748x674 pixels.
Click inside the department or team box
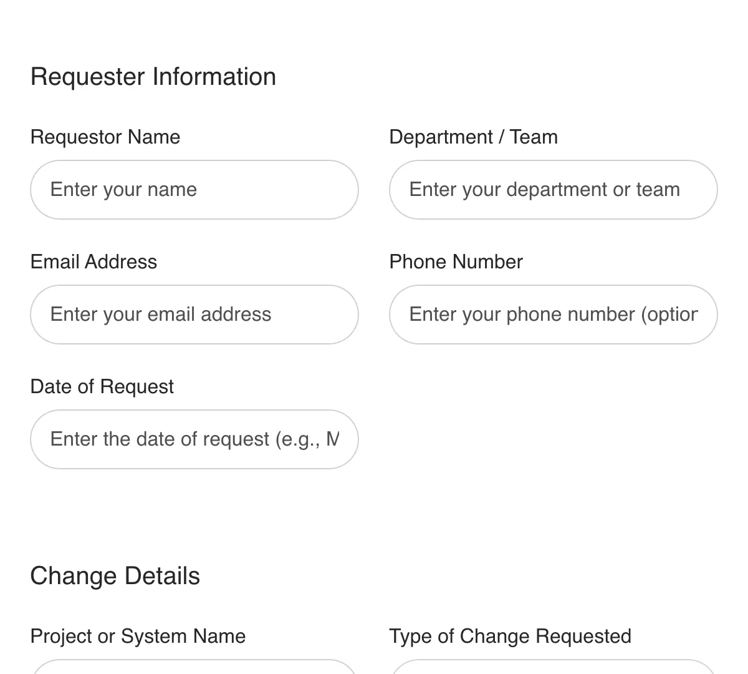point(544,190)
